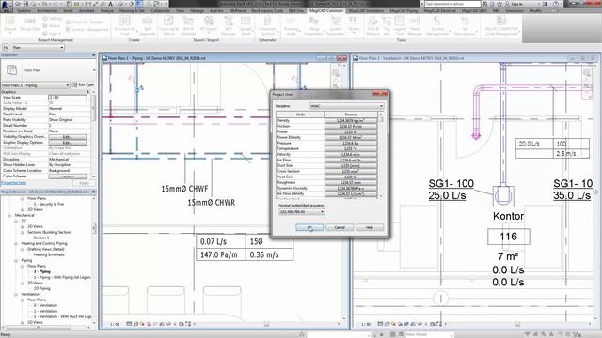Click Help in the Project Units dialog

pyautogui.click(x=370, y=227)
